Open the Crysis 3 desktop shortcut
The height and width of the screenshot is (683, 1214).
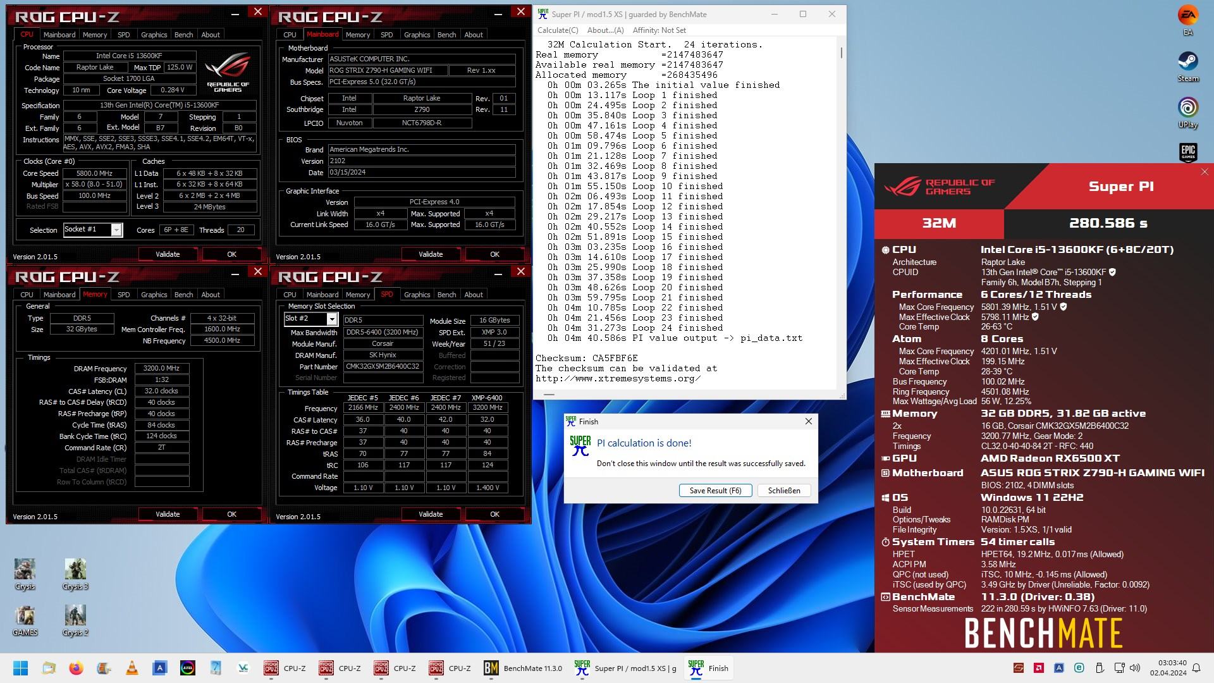(75, 574)
